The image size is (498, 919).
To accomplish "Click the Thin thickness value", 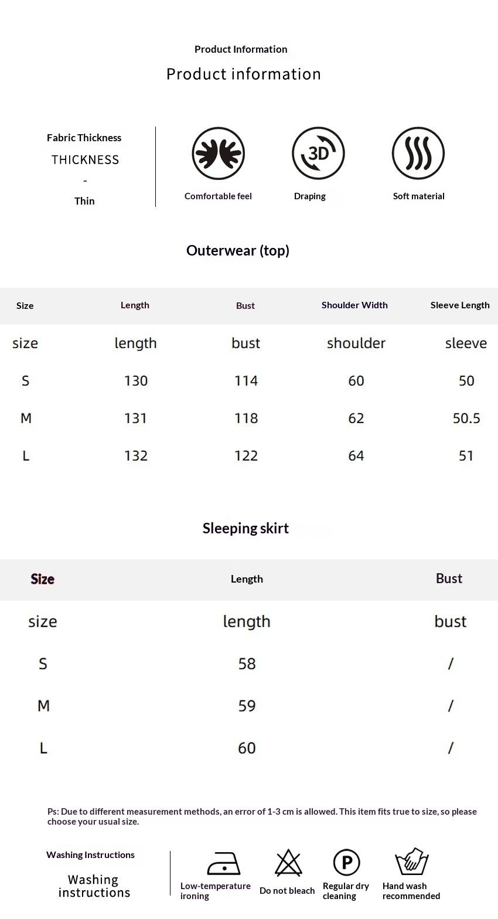I will click(84, 201).
